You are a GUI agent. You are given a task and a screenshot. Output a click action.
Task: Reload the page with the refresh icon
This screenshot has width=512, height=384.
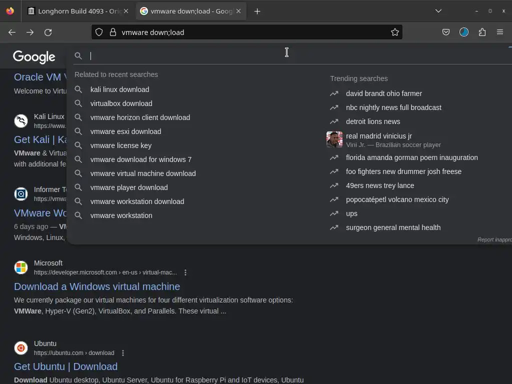point(48,32)
